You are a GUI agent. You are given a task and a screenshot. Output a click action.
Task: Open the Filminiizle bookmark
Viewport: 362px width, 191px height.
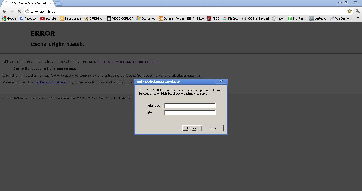195,18
